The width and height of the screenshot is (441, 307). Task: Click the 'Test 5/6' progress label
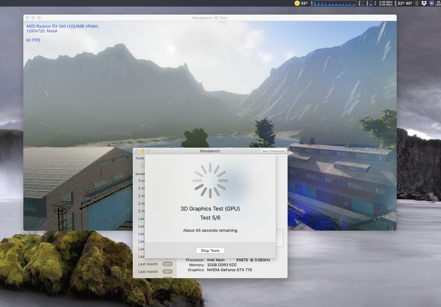coord(210,218)
